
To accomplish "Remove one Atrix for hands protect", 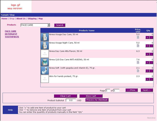I will point(151,79).
